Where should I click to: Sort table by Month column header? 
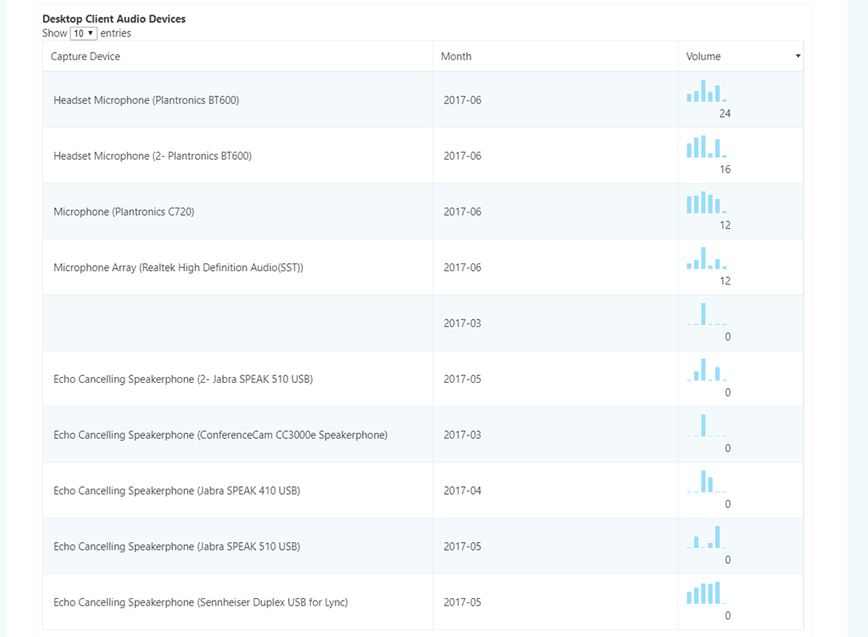(456, 57)
